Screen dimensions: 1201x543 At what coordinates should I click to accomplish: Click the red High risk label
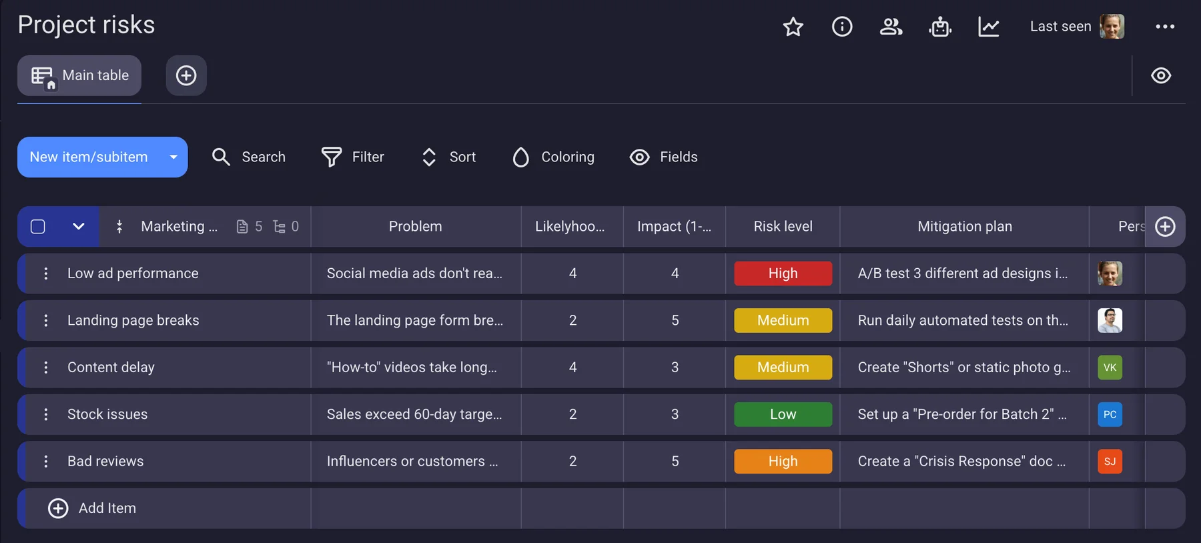(783, 274)
